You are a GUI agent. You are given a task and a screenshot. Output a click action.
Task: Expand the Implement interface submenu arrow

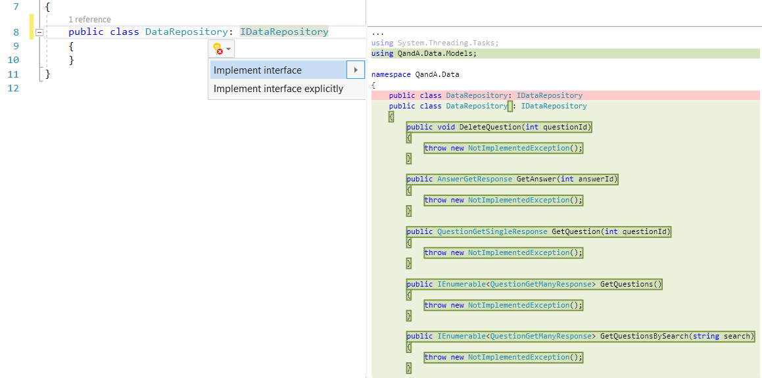pos(355,70)
